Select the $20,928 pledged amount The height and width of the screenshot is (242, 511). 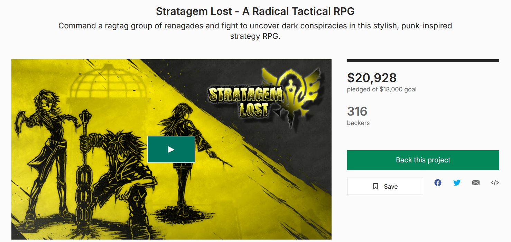point(372,78)
